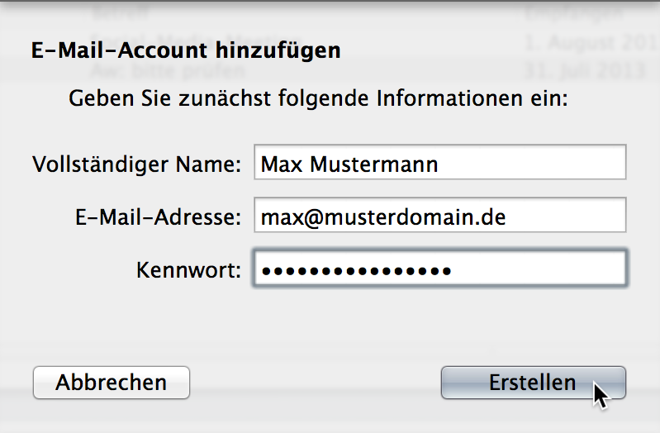Click the 'Geben Sie zunächst' instruction text
660x433 pixels.
click(x=318, y=98)
